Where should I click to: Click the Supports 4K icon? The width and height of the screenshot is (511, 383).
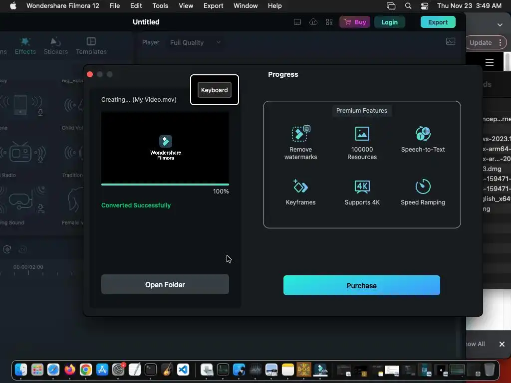coord(362,187)
